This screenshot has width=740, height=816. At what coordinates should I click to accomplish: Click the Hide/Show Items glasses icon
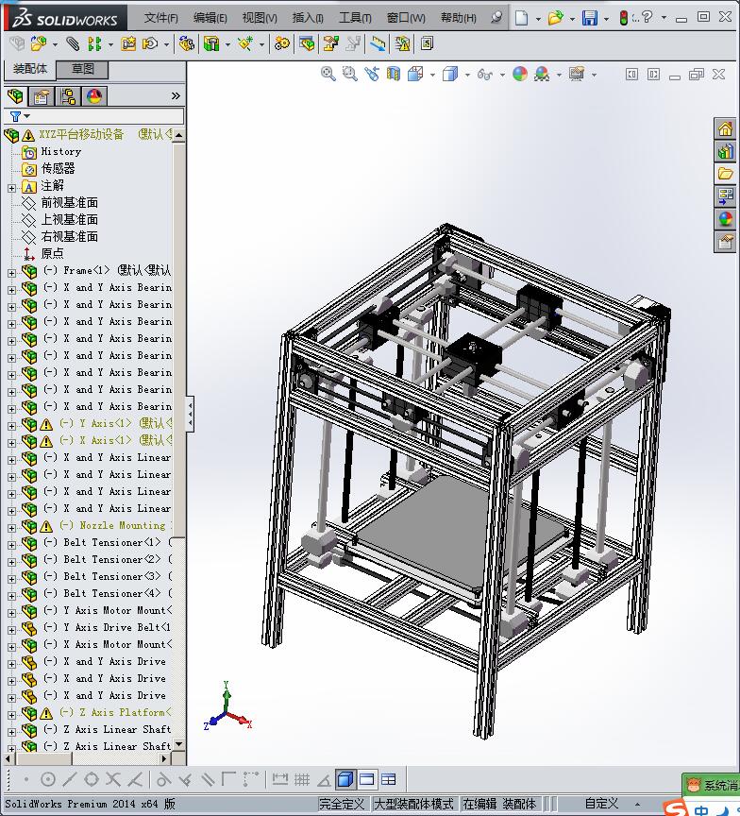(x=484, y=75)
